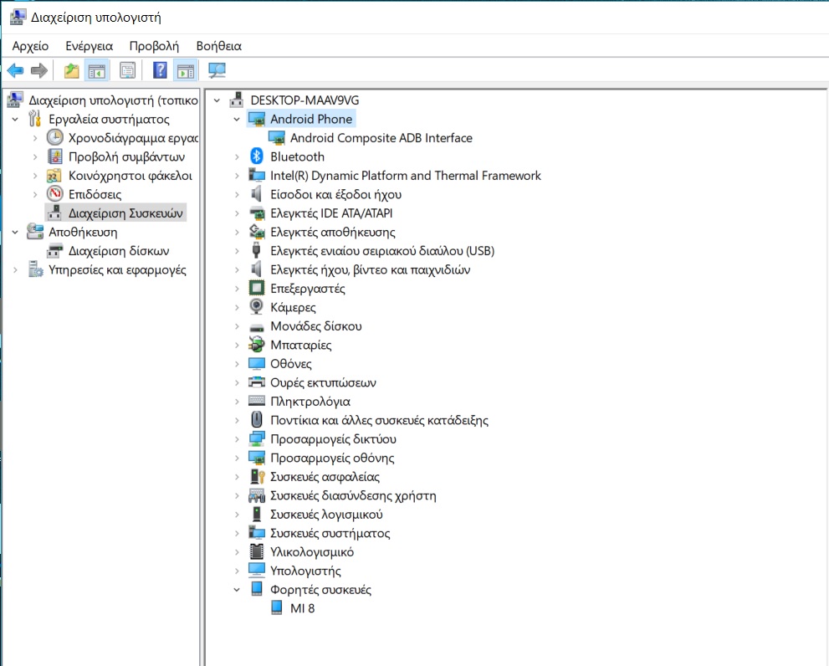829x666 pixels.
Task: Click the Επιδόσεις performance icon
Action: (54, 195)
